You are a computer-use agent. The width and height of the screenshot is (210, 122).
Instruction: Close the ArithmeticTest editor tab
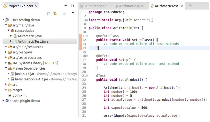pyautogui.click(x=182, y=6)
